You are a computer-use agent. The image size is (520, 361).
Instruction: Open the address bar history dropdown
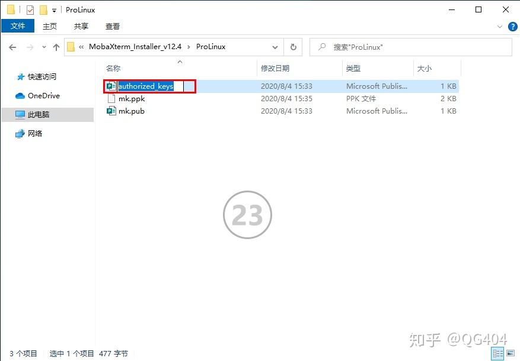275,47
